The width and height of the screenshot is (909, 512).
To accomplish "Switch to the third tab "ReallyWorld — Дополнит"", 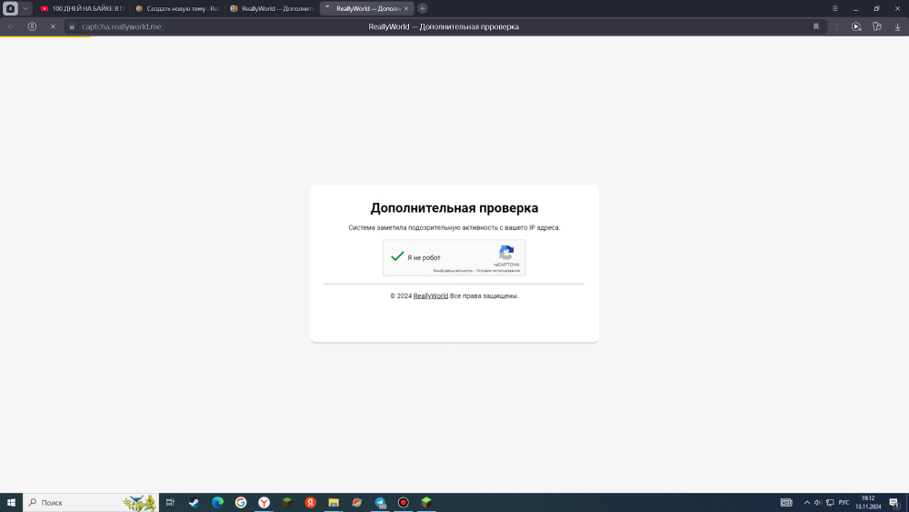I will point(273,9).
